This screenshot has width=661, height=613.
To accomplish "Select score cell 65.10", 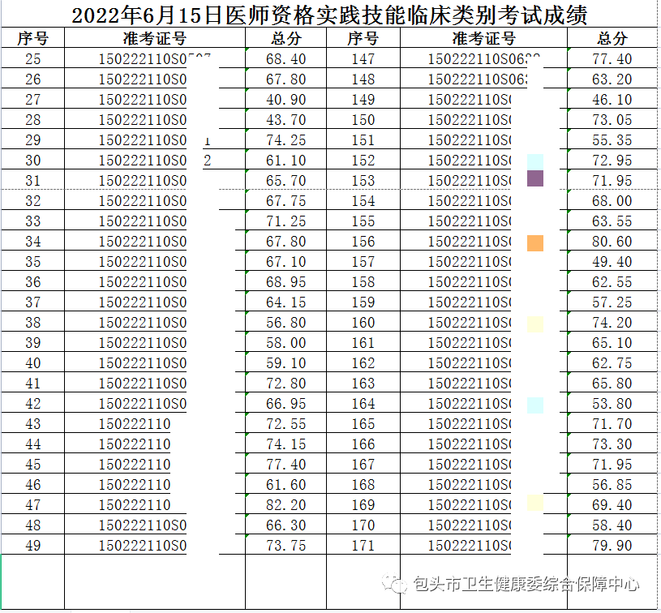I will [x=612, y=342].
